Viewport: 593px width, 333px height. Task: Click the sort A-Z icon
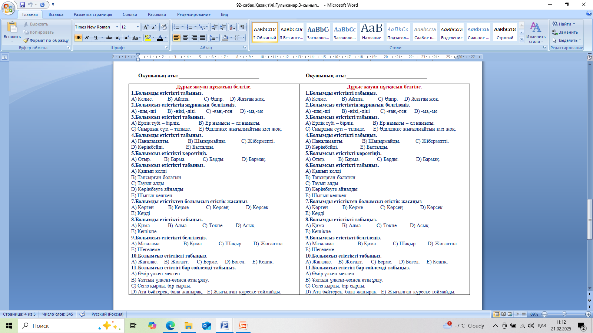click(232, 27)
